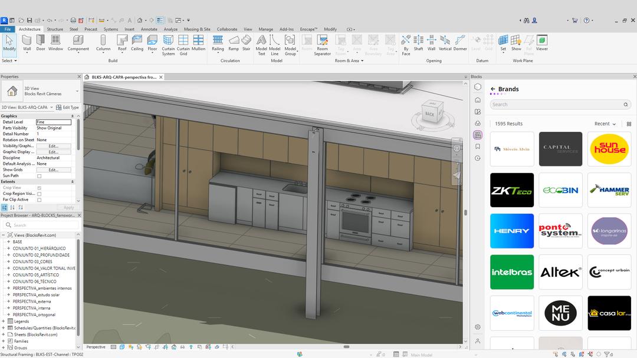This screenshot has width=637, height=358.
Task: Click Edit Type button in Properties
Action: click(x=67, y=108)
